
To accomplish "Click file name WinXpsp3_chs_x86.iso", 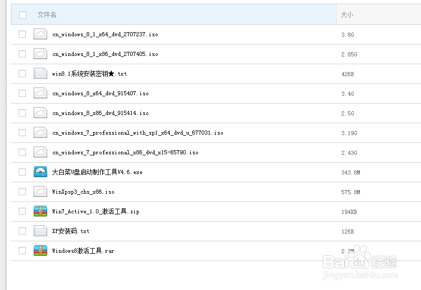I will click(83, 192).
